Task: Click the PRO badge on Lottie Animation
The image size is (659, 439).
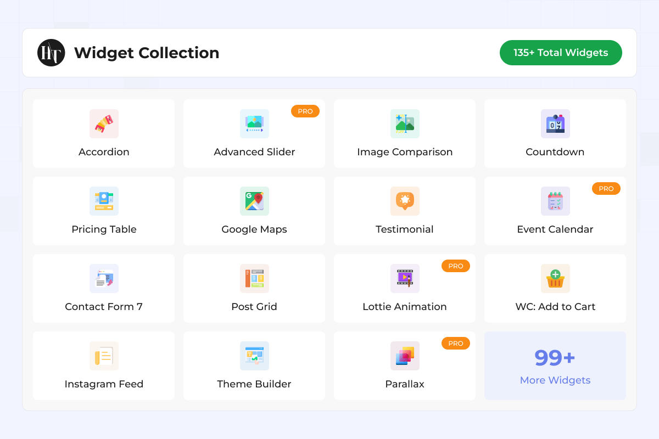Action: [x=456, y=266]
